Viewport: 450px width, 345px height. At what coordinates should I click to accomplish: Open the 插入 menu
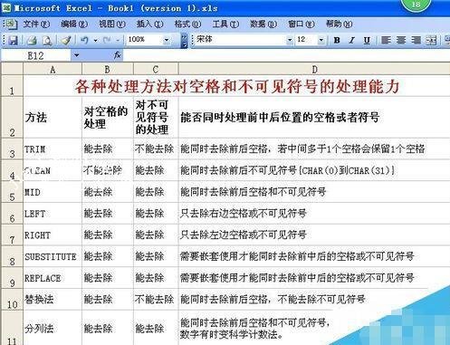[x=149, y=24]
